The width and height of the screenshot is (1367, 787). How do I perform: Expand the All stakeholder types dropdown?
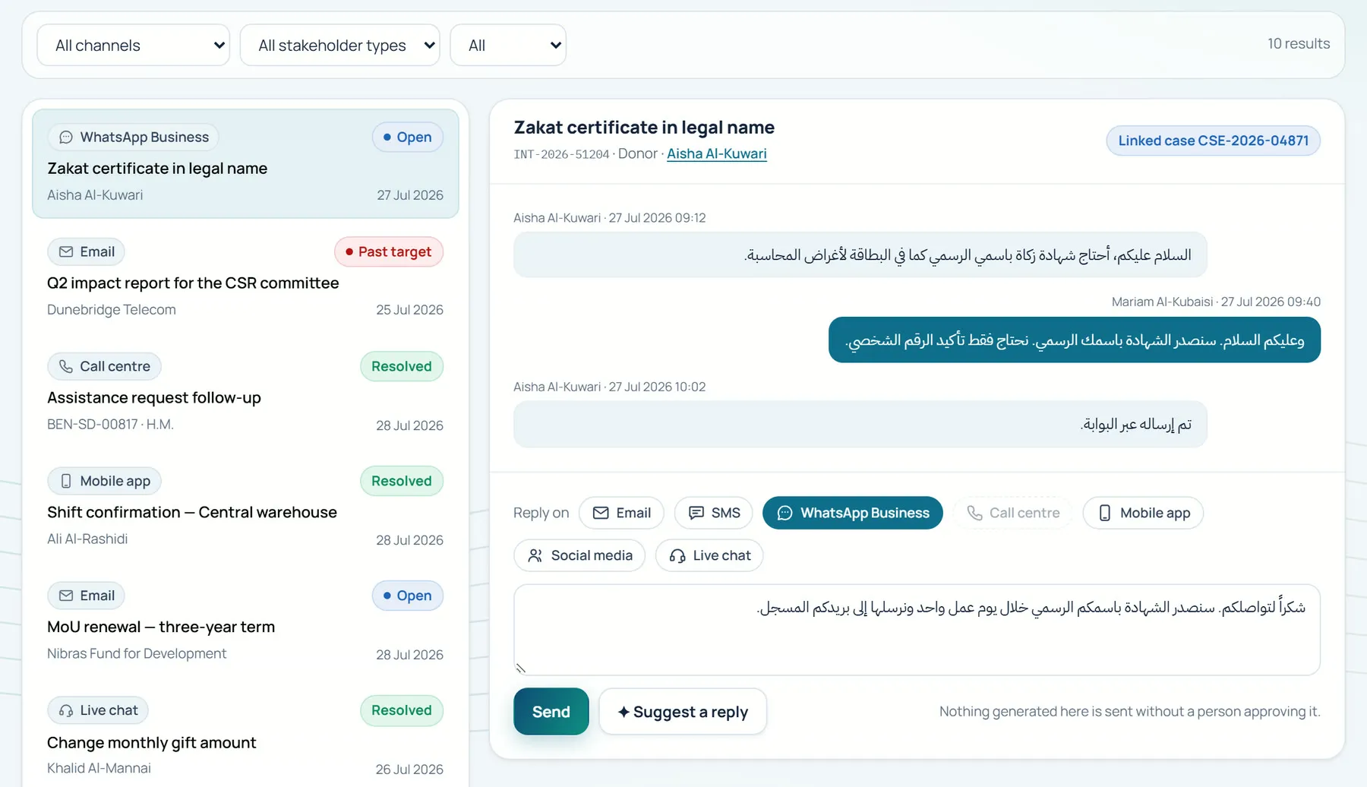339,46
